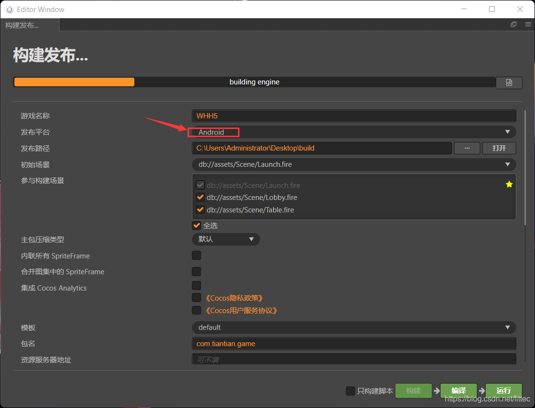Click the building engine progress bar
Screen dimensions: 535x408
pos(254,82)
